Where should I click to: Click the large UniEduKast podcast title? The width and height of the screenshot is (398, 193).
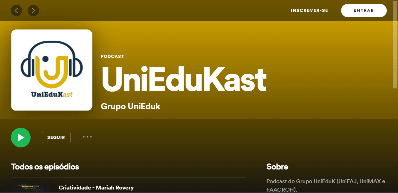(x=184, y=80)
